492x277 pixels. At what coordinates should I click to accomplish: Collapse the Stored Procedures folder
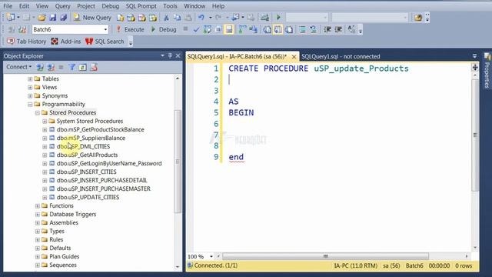(38, 113)
